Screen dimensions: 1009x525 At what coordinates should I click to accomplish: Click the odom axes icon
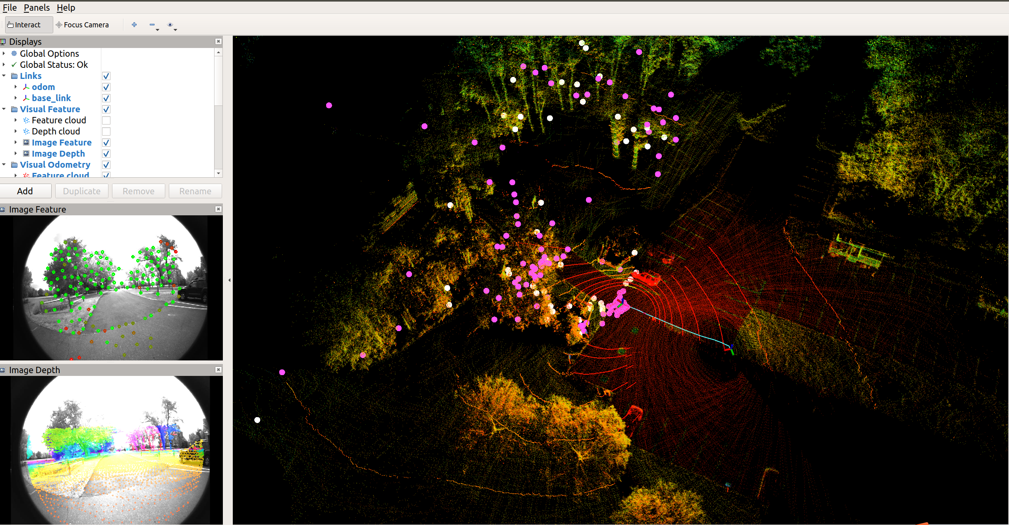pyautogui.click(x=26, y=87)
